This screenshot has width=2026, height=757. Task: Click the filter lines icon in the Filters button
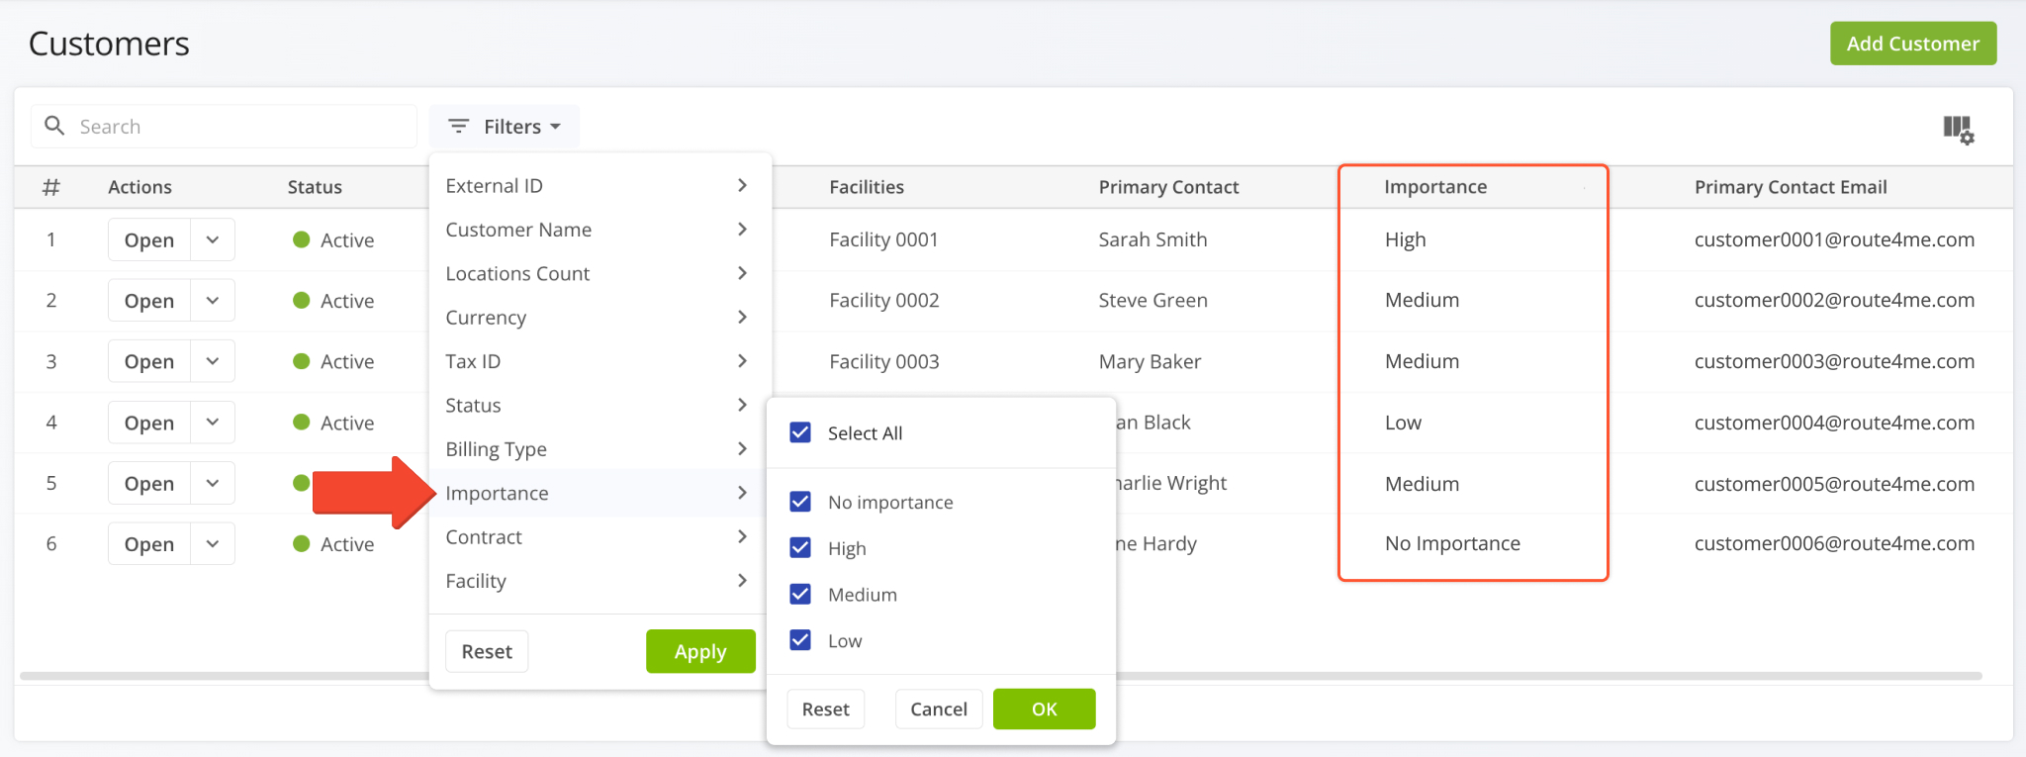458,126
